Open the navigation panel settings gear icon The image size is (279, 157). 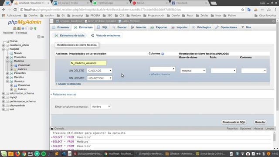coord(31,28)
